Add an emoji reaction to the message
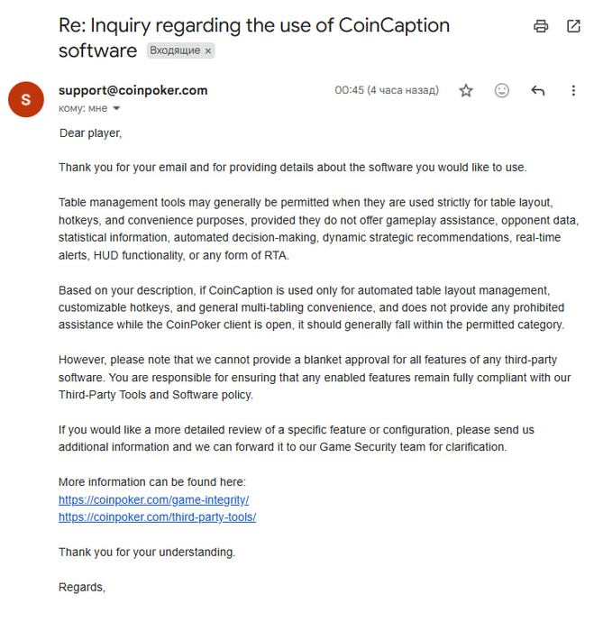The image size is (594, 631). click(501, 90)
